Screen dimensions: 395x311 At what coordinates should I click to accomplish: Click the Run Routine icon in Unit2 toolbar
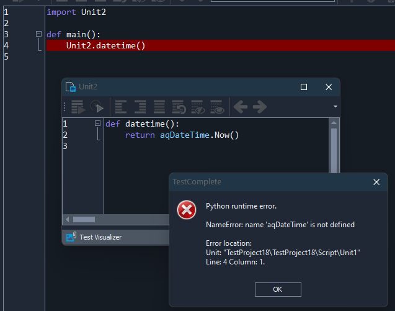coord(78,107)
